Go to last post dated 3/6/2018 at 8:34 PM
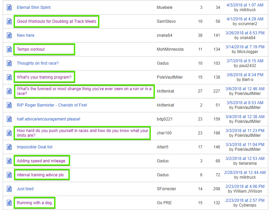This screenshot has width=272, height=210. pyautogui.click(x=245, y=75)
